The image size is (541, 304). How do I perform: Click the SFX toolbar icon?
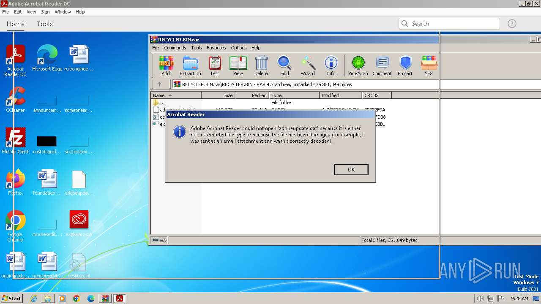[x=429, y=66]
